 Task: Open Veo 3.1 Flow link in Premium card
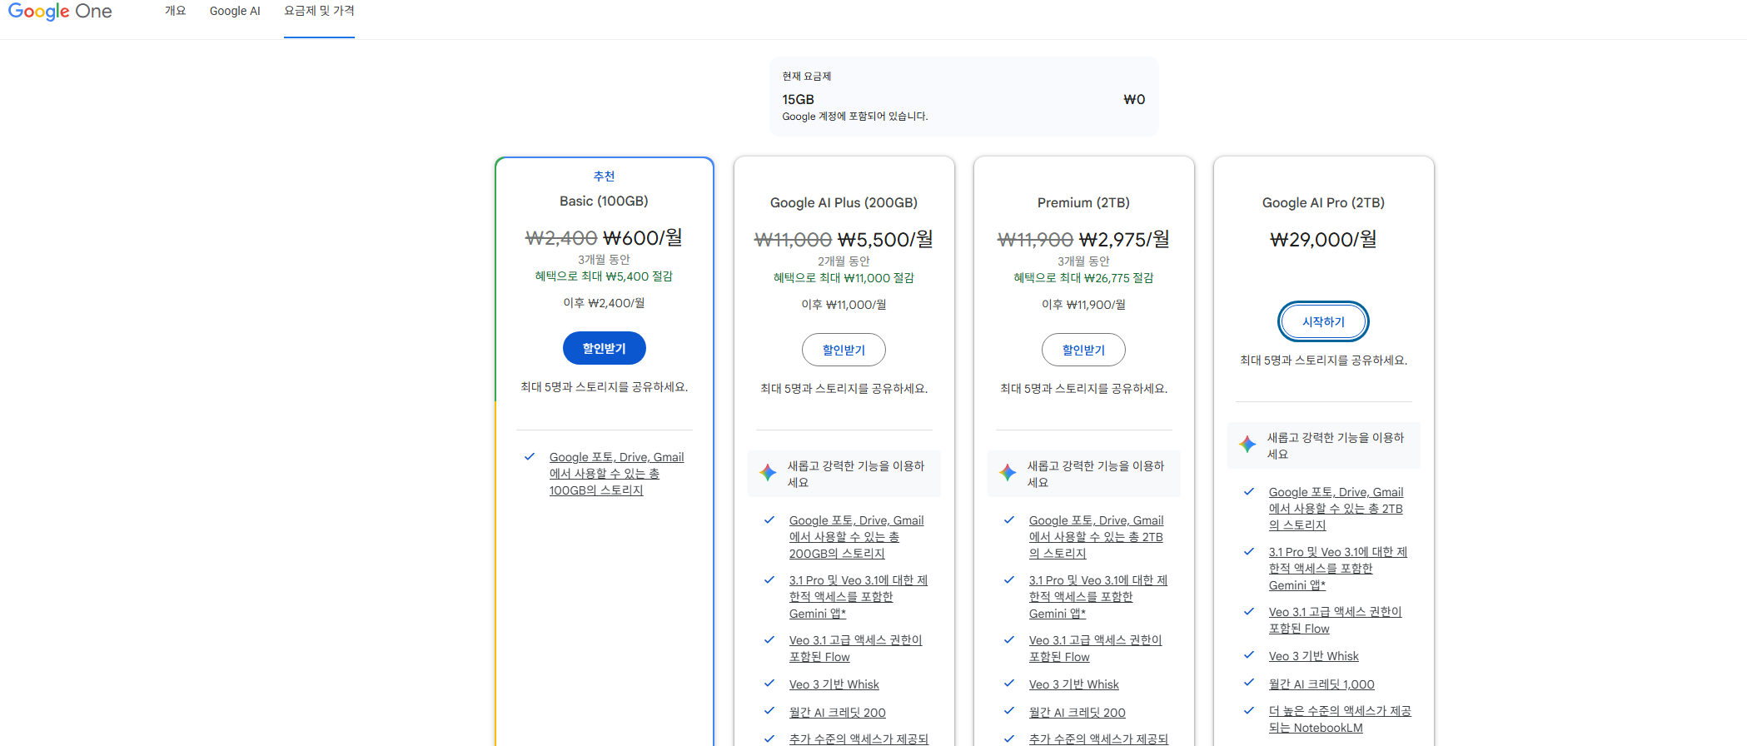tap(1095, 649)
